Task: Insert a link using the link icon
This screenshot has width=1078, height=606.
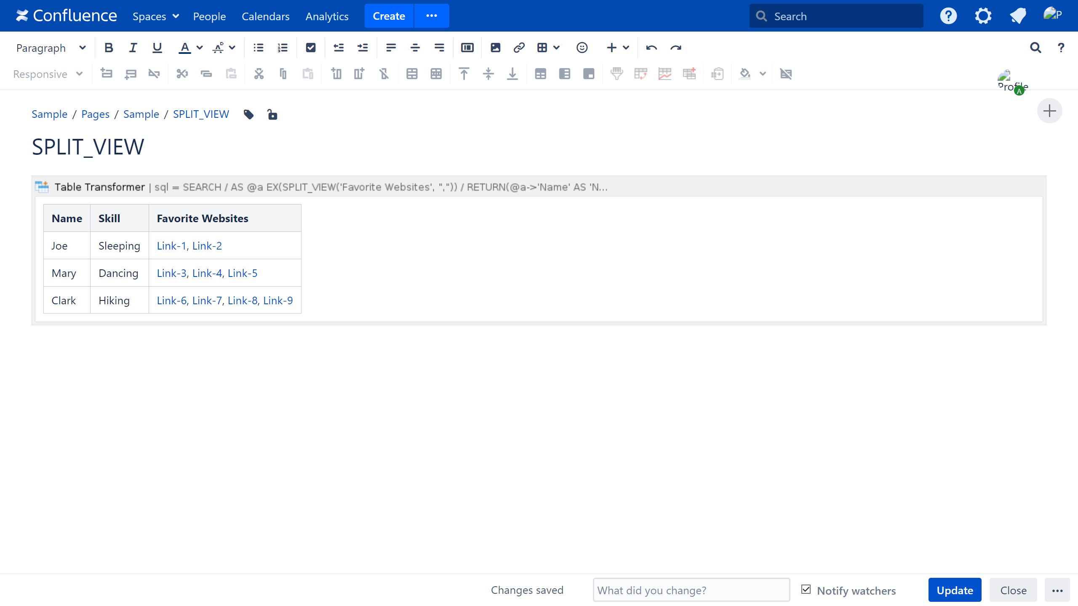Action: click(x=519, y=48)
